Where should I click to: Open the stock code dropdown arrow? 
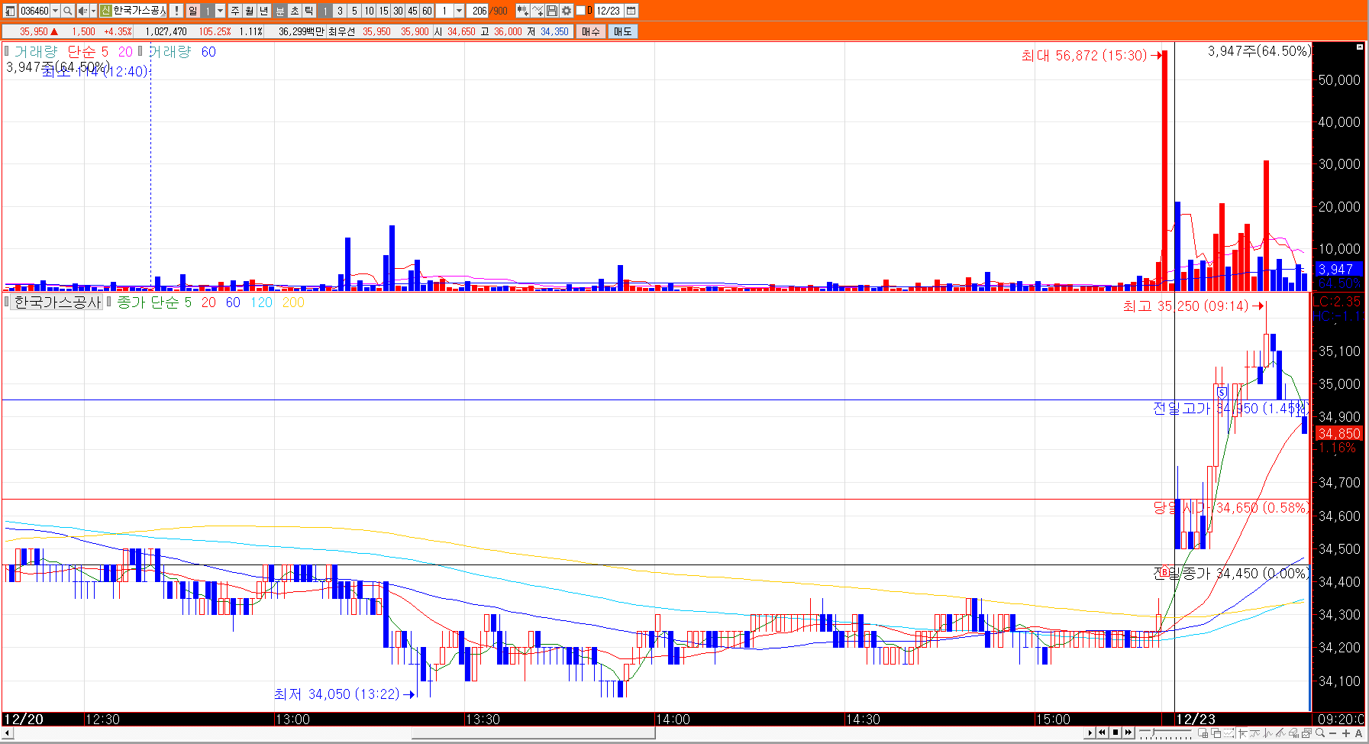[x=55, y=11]
